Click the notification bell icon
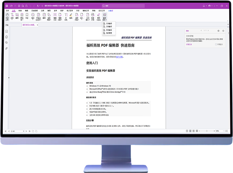The height and width of the screenshot is (173, 233). [204, 6]
